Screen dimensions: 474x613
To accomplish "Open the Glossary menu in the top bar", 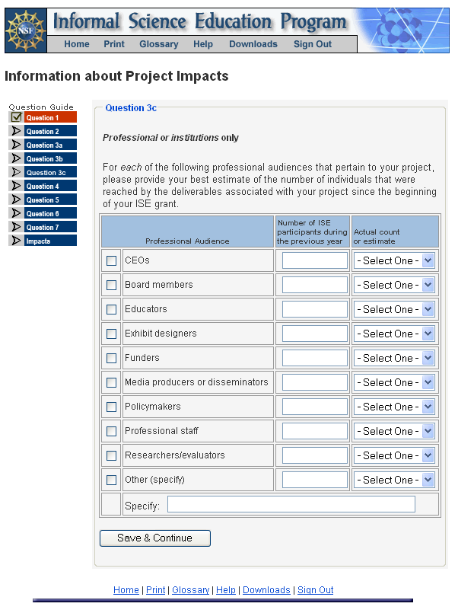I will pyautogui.click(x=159, y=44).
